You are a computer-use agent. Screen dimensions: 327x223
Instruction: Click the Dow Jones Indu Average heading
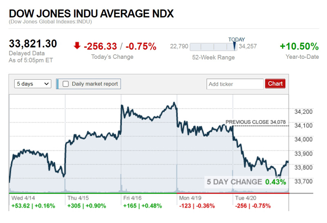[x=92, y=13]
